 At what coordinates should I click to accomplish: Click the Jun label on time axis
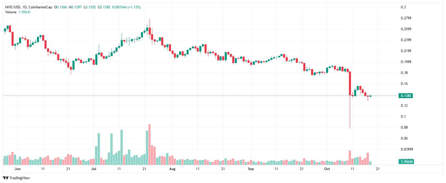tap(18, 169)
